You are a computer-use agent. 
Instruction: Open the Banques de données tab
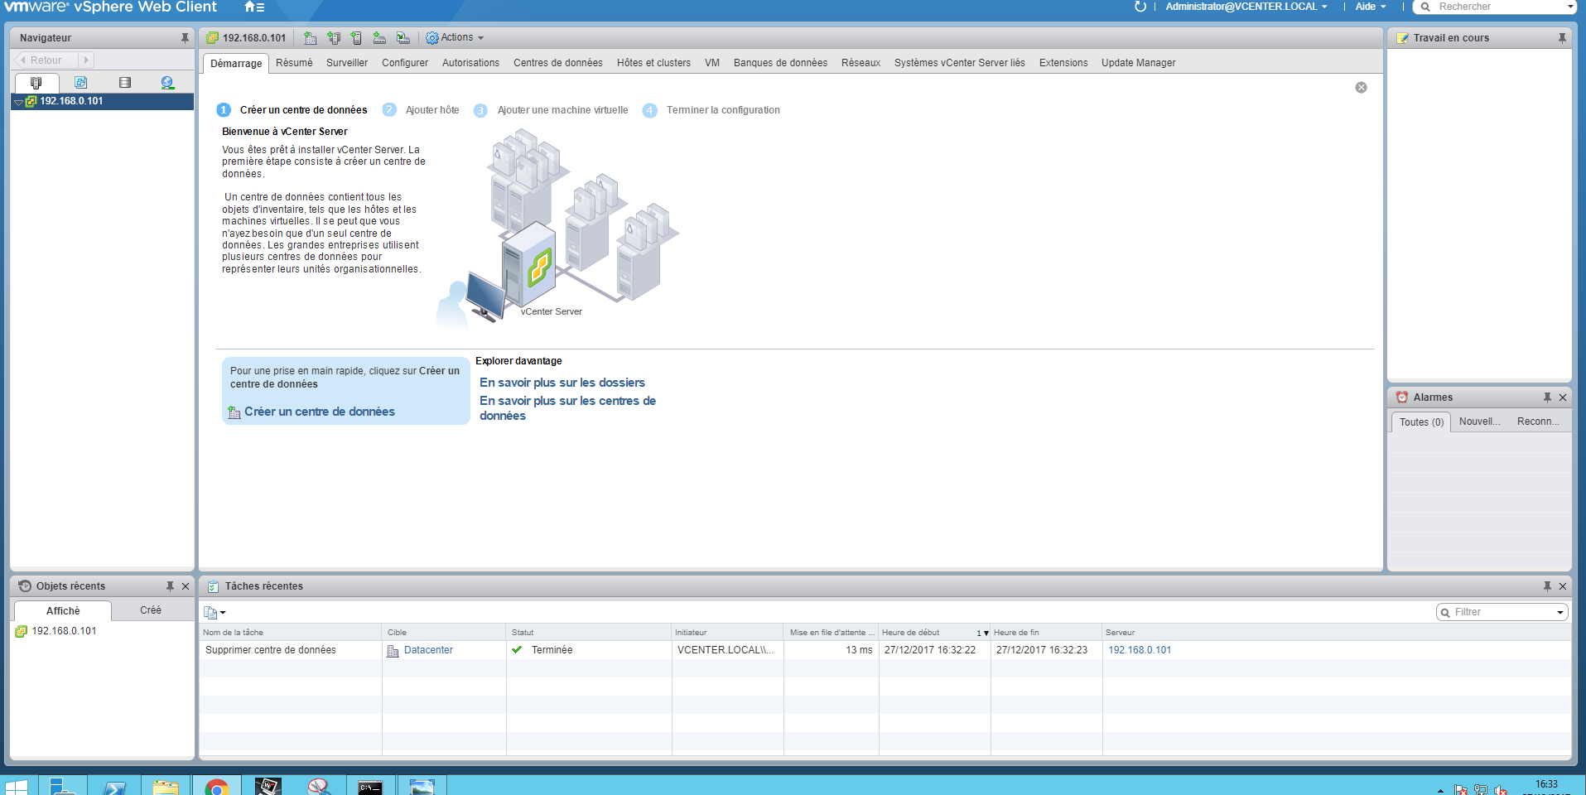(x=780, y=63)
